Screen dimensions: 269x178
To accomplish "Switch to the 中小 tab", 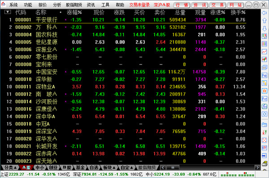I will click(39, 167).
